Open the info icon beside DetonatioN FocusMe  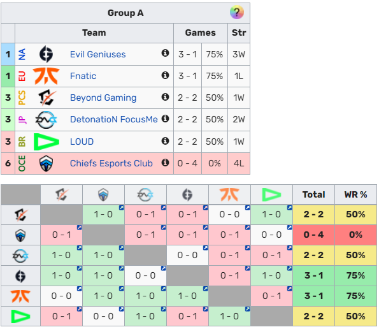(165, 119)
